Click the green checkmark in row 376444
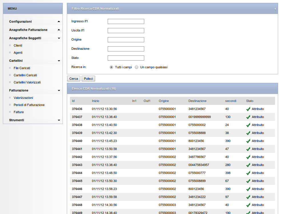Image resolution: width=281 pixels, height=214 pixels. pos(248,173)
